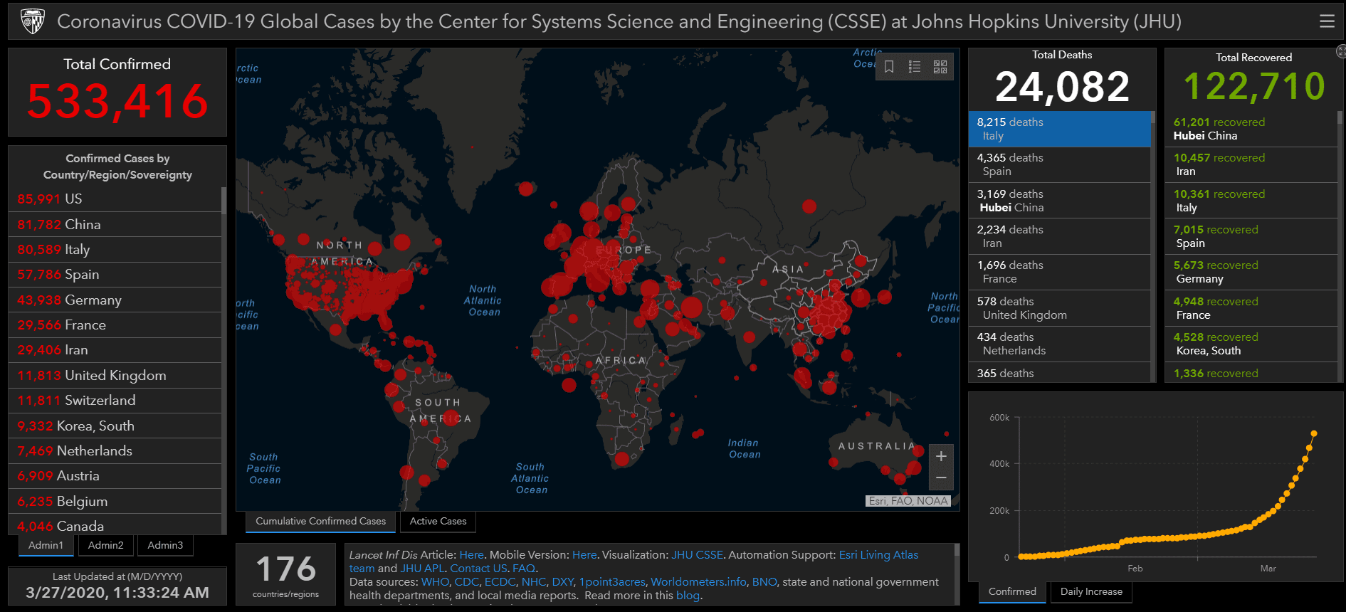Click the Contact US link
Image resolution: width=1346 pixels, height=612 pixels.
[x=478, y=569]
